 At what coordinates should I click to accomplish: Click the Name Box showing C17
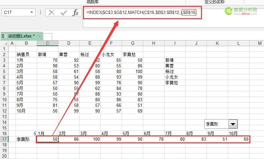[19, 13]
